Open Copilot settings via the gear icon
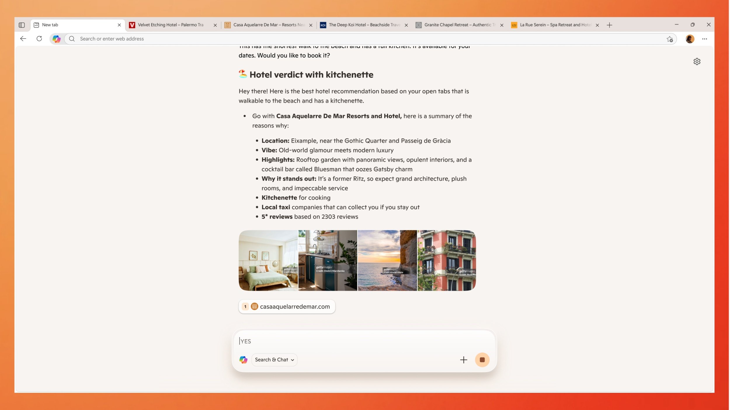The image size is (730, 410). click(x=697, y=61)
